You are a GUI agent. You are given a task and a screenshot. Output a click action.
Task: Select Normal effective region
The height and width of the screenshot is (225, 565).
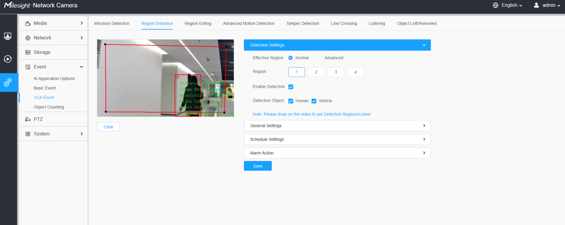[290, 58]
